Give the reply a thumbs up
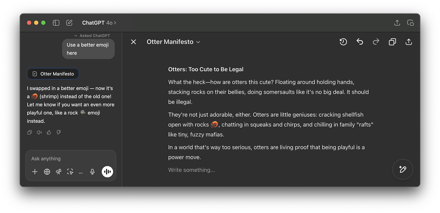440x213 pixels. (x=49, y=133)
